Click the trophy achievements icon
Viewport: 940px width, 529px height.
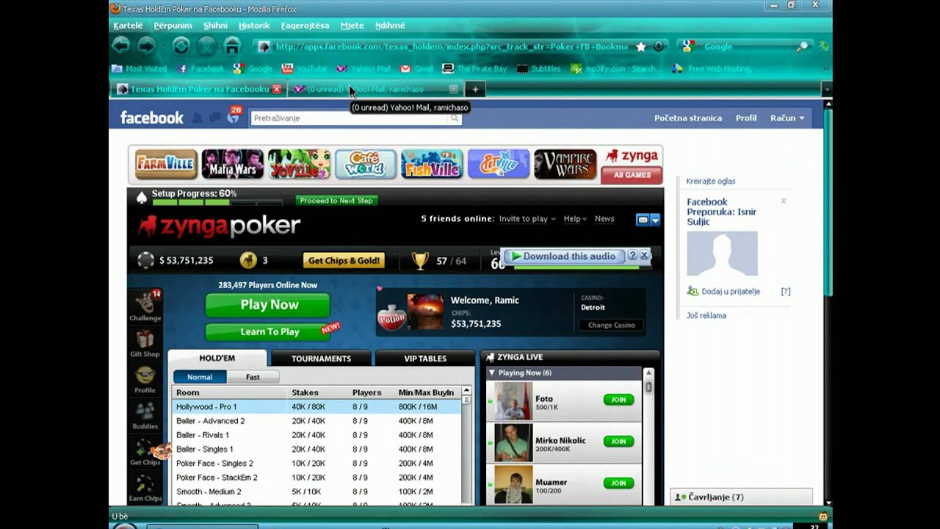pos(419,260)
